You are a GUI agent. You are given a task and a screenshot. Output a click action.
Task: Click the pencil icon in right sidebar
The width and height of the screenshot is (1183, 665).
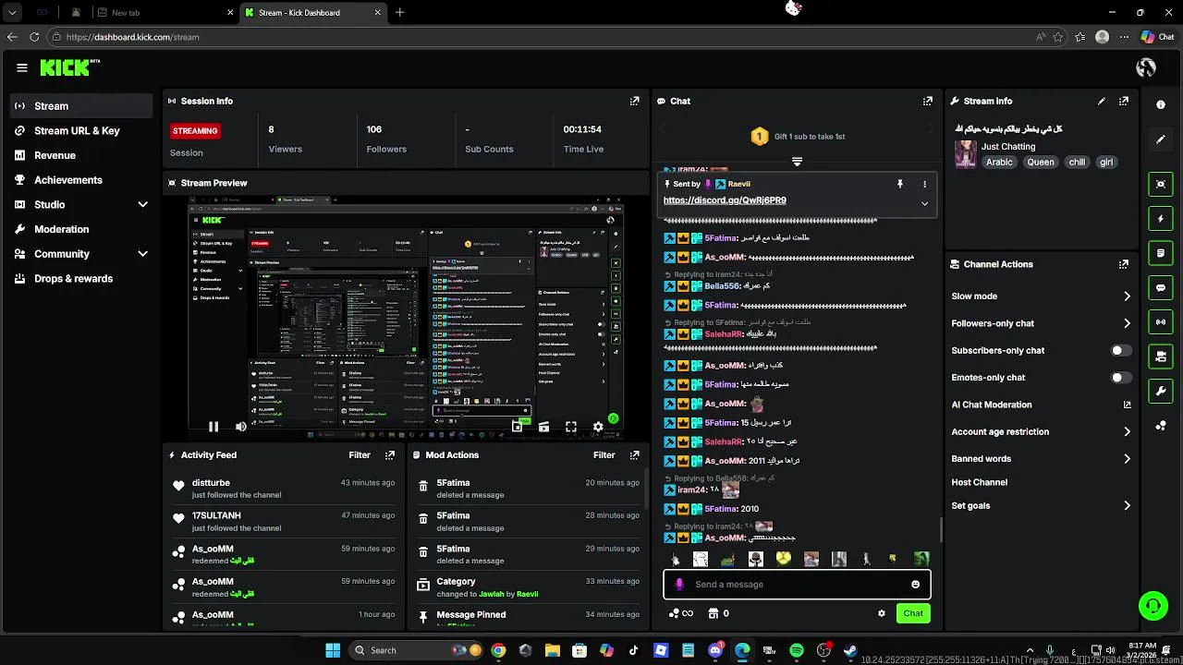point(1161,139)
